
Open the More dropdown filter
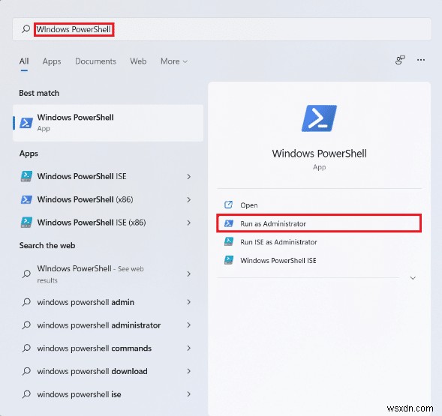(x=174, y=61)
